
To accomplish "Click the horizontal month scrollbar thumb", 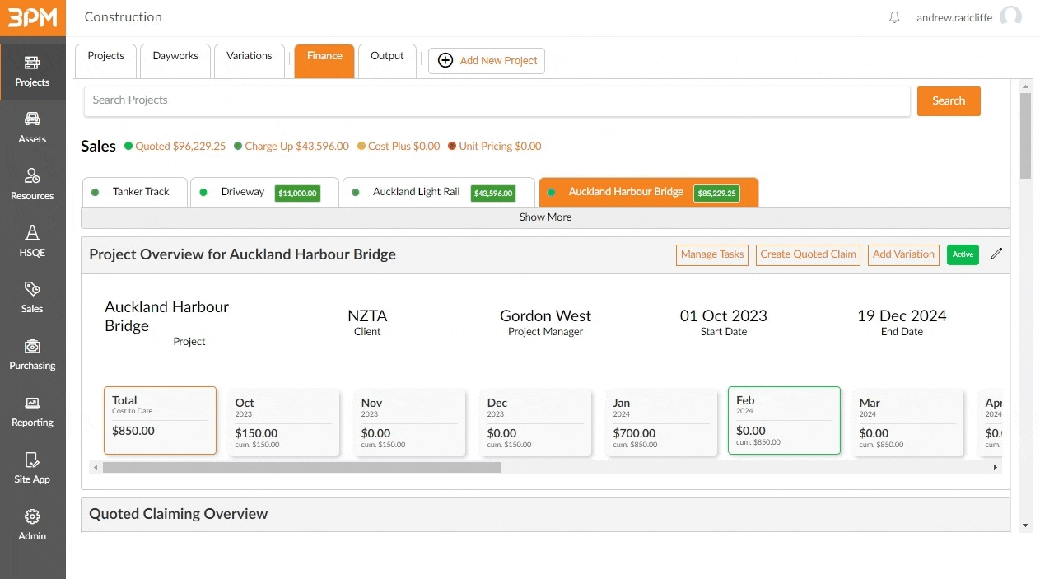I will pos(301,468).
